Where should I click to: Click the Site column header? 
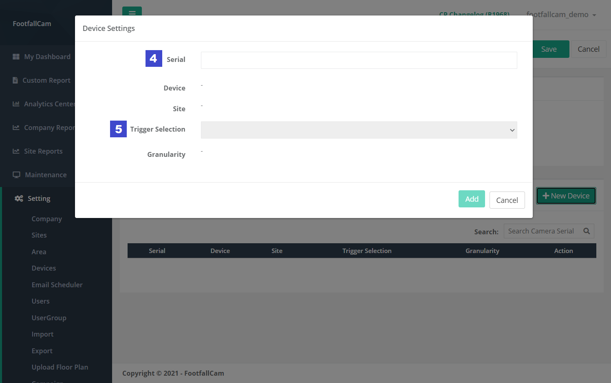277,251
